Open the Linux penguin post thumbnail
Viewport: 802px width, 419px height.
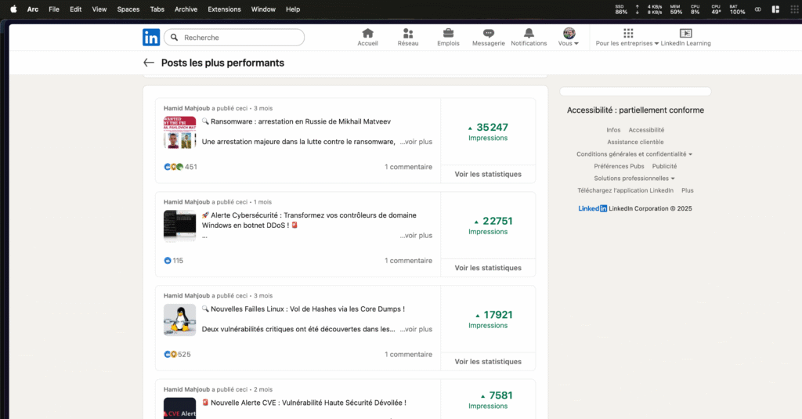[x=179, y=320]
